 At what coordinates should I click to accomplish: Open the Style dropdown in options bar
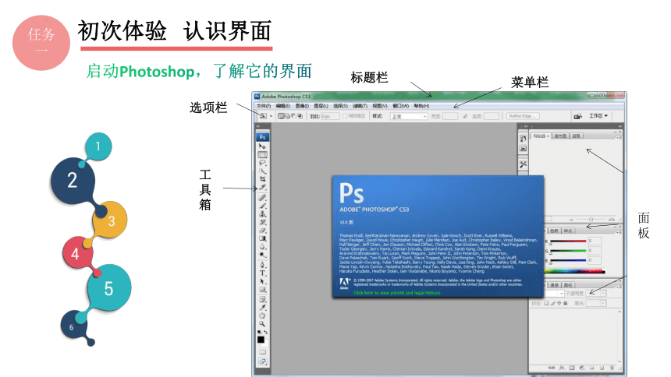pos(409,116)
